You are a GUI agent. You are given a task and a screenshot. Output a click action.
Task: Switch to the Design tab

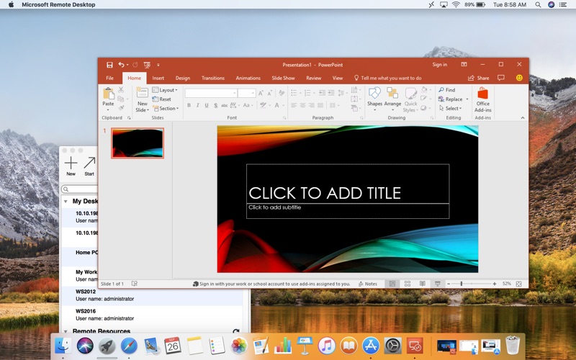[183, 78]
